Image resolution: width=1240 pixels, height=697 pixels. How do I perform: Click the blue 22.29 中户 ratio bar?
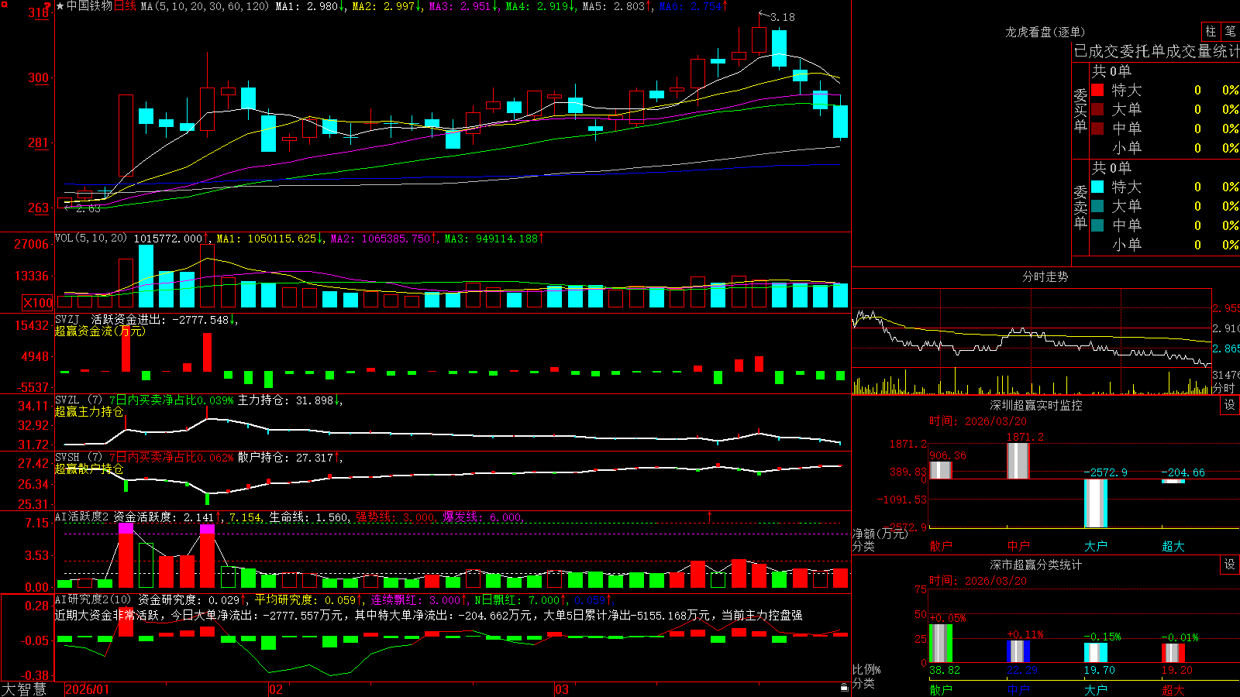(x=1018, y=651)
